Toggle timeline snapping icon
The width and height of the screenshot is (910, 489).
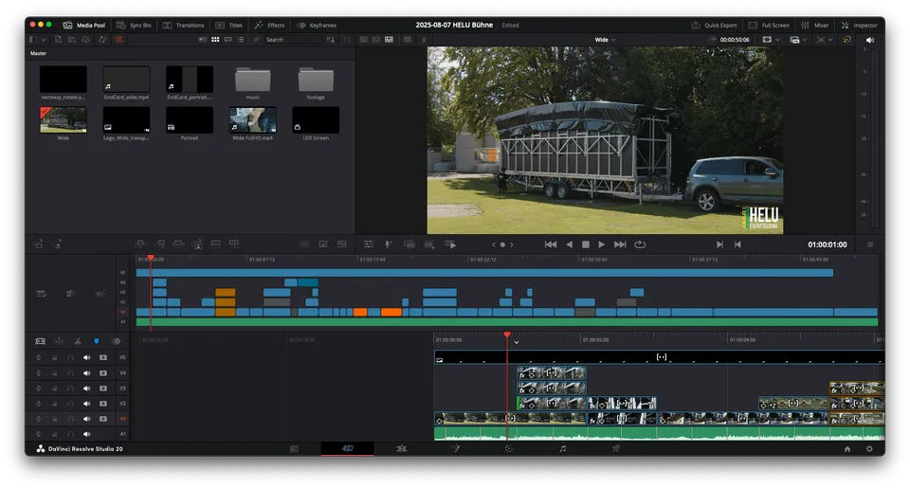point(59,341)
